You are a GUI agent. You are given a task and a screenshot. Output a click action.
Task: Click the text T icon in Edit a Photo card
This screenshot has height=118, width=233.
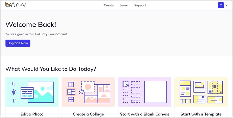[13, 100]
